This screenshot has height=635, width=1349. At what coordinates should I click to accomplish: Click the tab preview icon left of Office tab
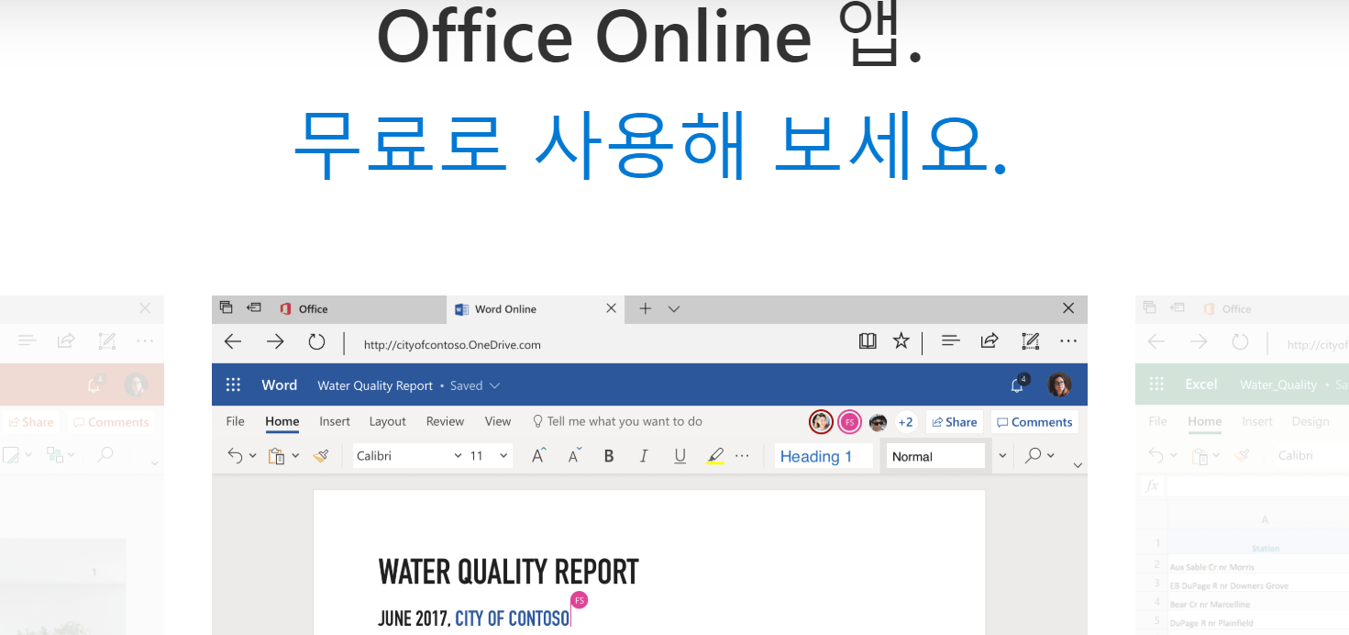coord(227,307)
